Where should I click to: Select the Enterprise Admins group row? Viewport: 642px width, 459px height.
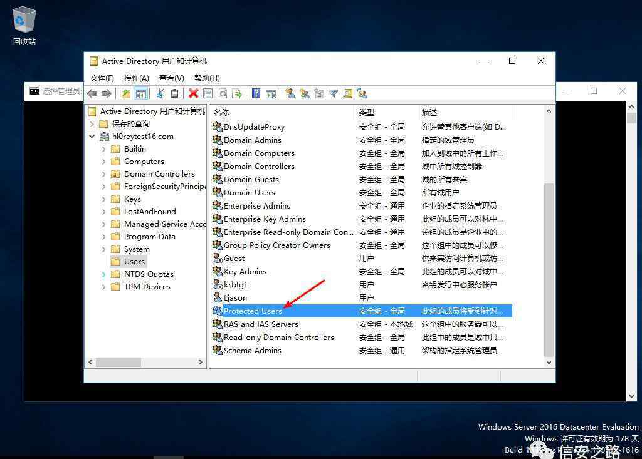tap(362, 206)
